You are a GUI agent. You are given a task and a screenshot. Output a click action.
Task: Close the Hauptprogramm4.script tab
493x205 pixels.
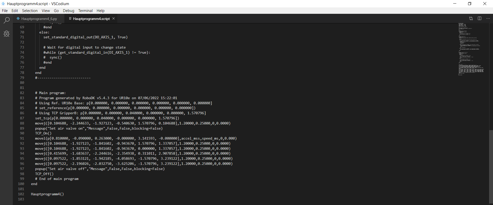pyautogui.click(x=113, y=18)
